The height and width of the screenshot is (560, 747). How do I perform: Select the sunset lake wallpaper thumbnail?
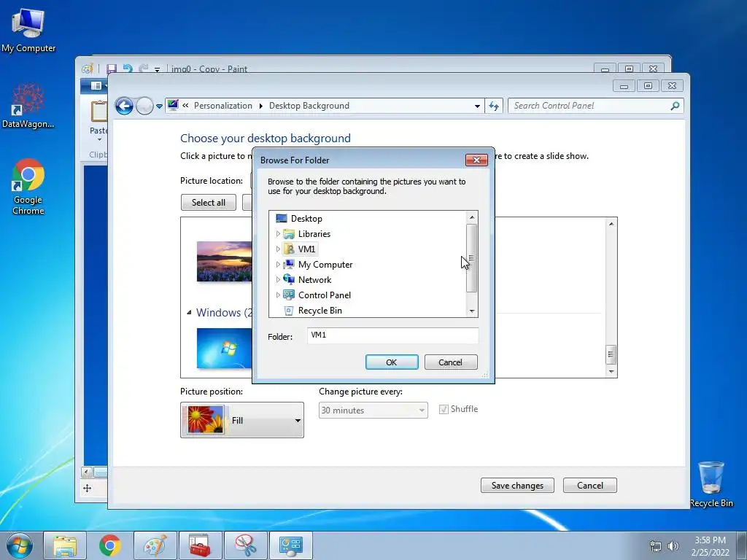(225, 262)
